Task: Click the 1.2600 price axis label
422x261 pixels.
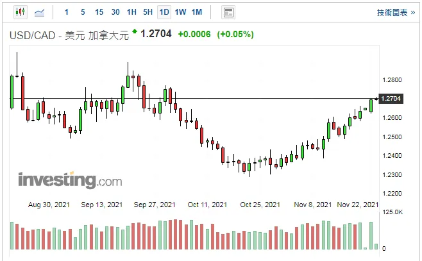Action: click(392, 118)
